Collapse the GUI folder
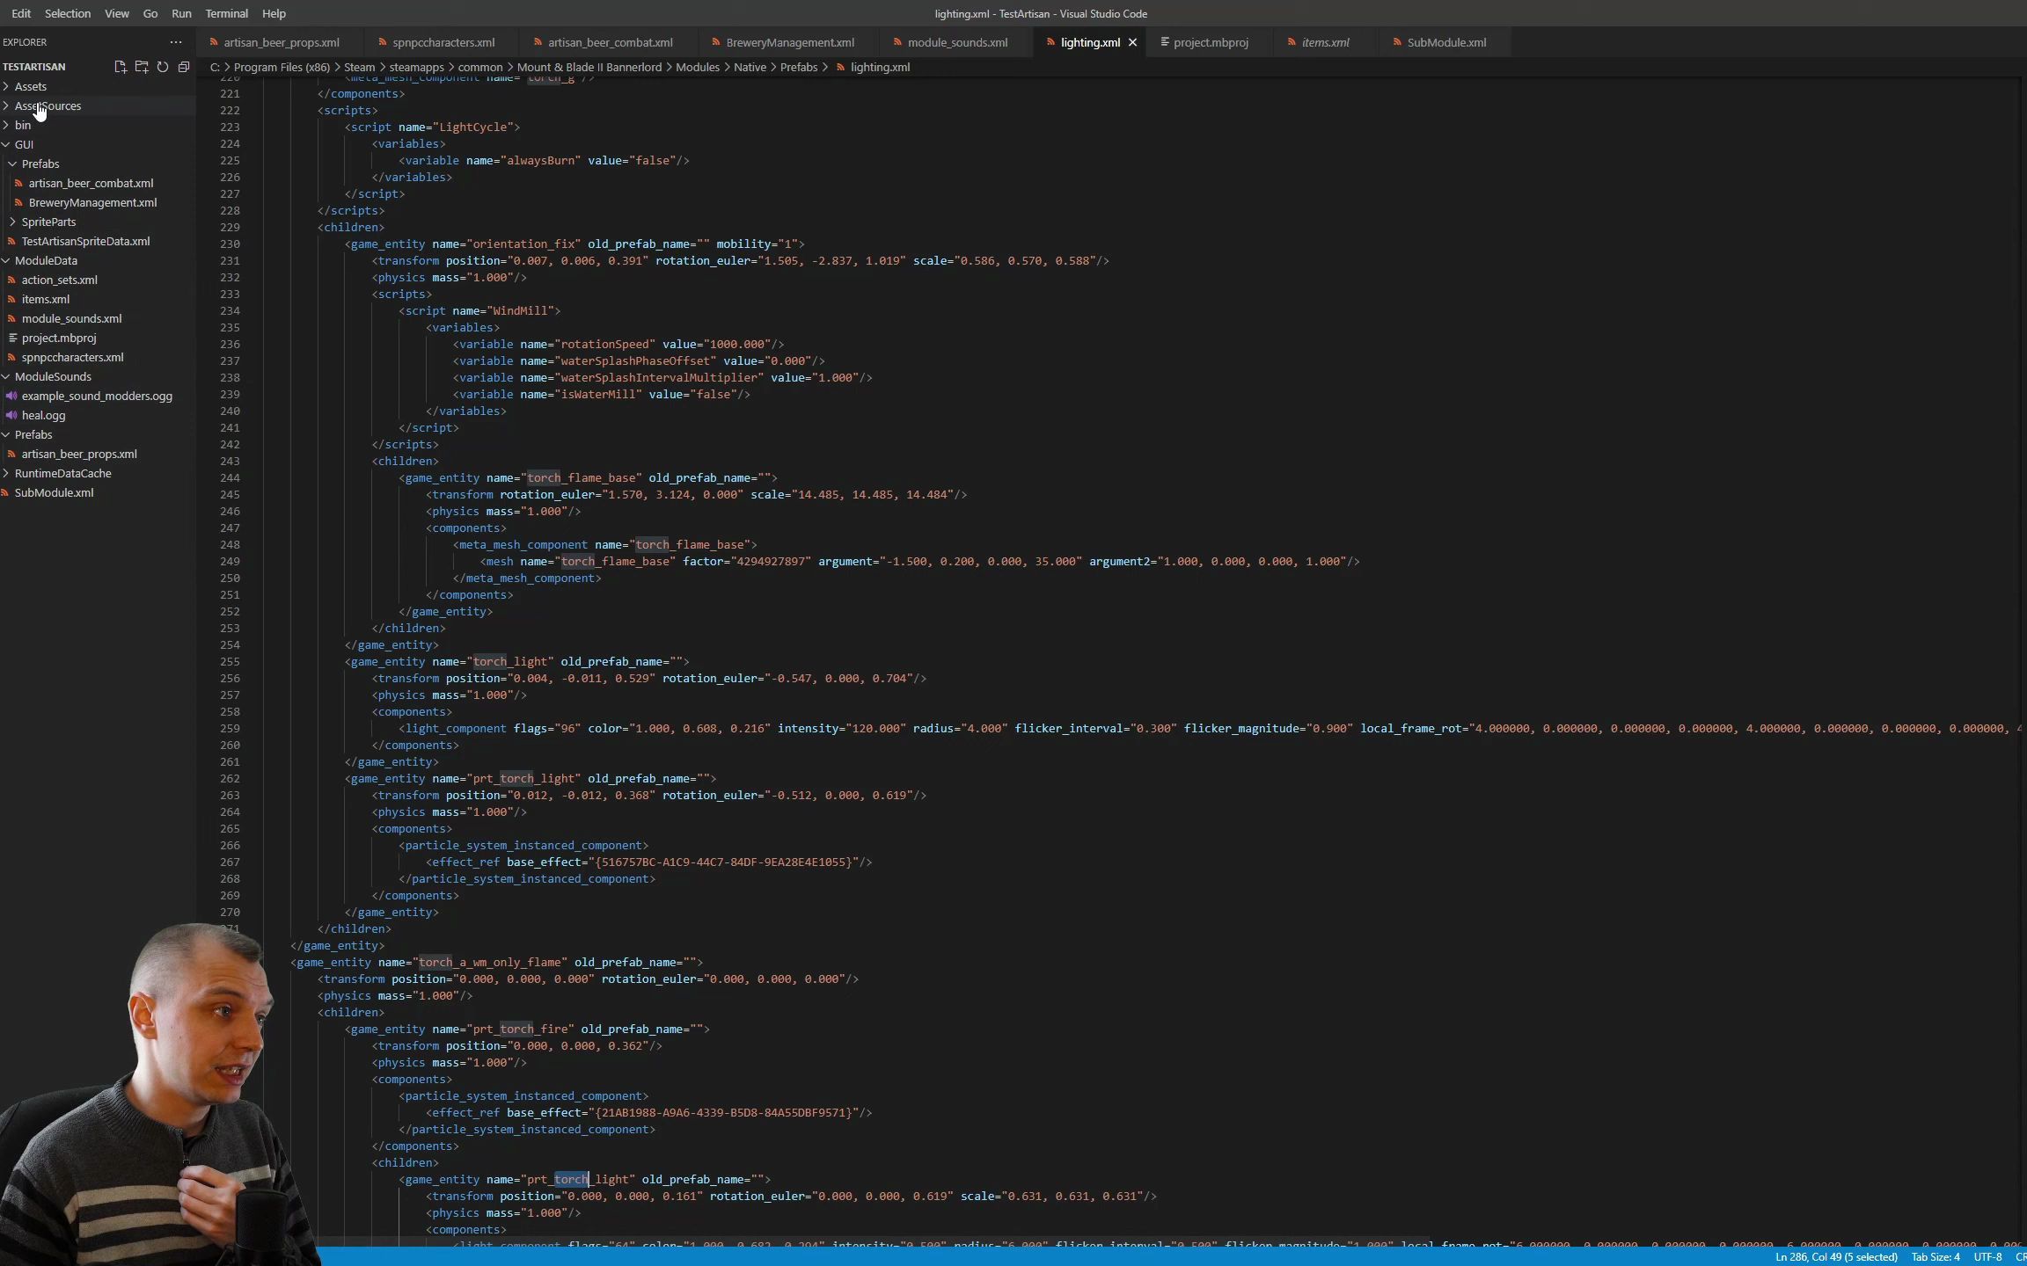Image resolution: width=2027 pixels, height=1266 pixels. (x=24, y=144)
